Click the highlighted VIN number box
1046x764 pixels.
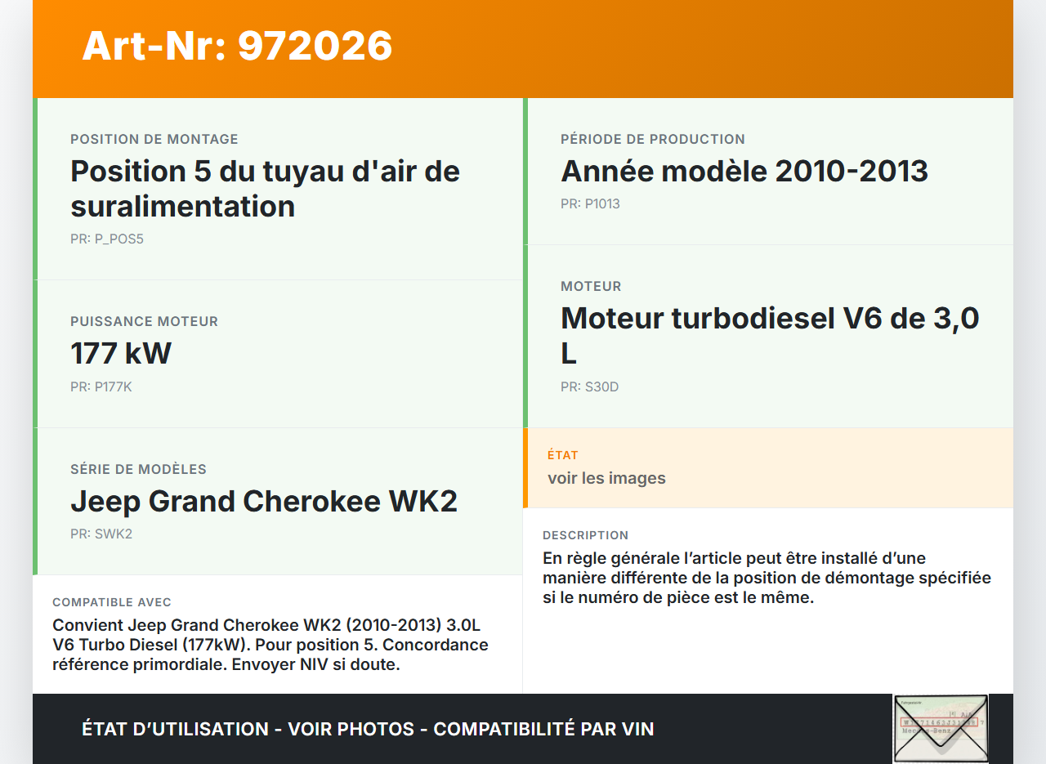click(x=938, y=722)
